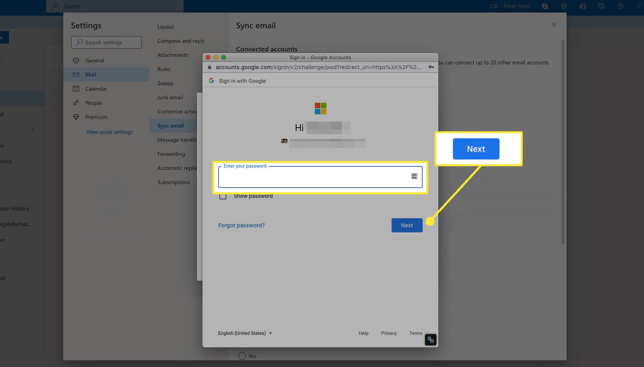Image resolution: width=644 pixels, height=367 pixels.
Task: Open Premium settings category
Action: click(x=106, y=117)
